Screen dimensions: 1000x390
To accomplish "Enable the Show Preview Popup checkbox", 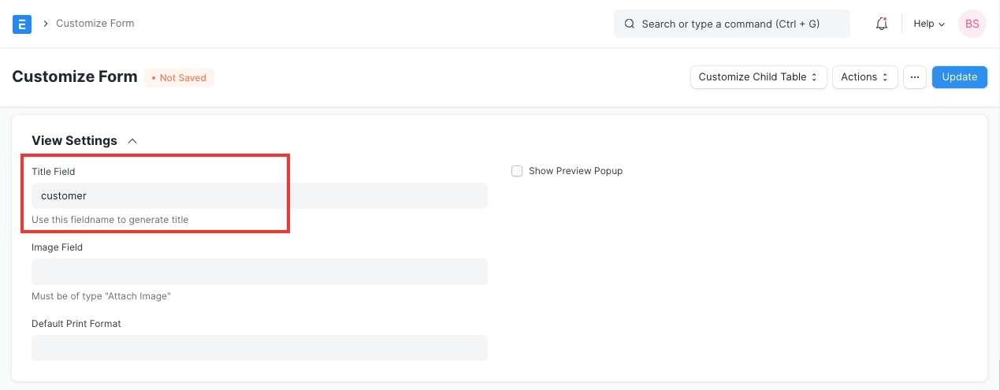I will point(517,171).
